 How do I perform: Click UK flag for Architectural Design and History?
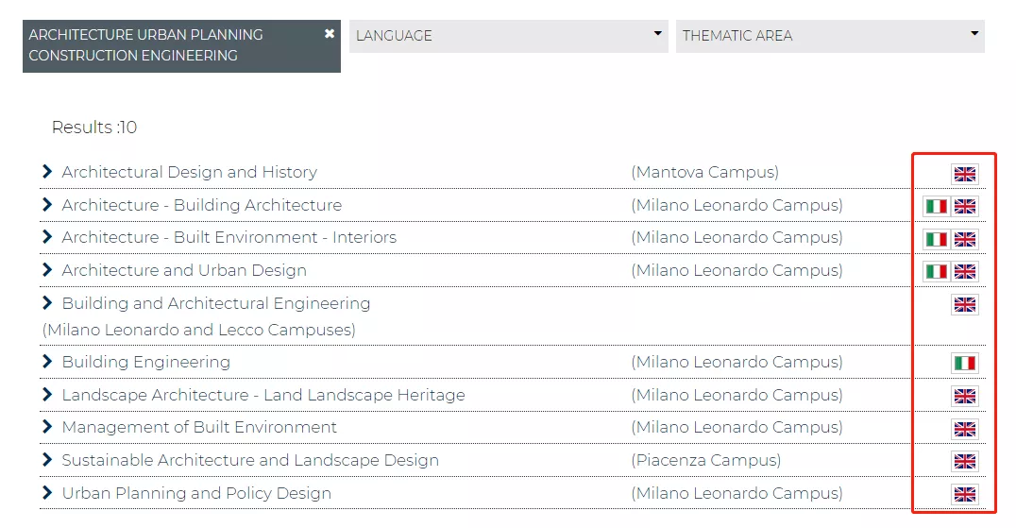click(964, 174)
